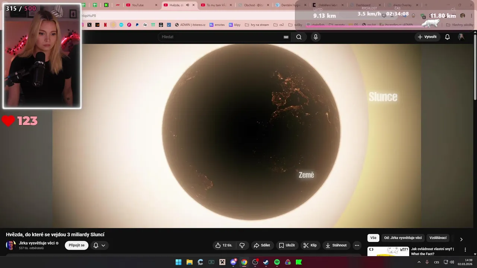Open the Windows Start menu
The image size is (477, 268).
pyautogui.click(x=179, y=262)
